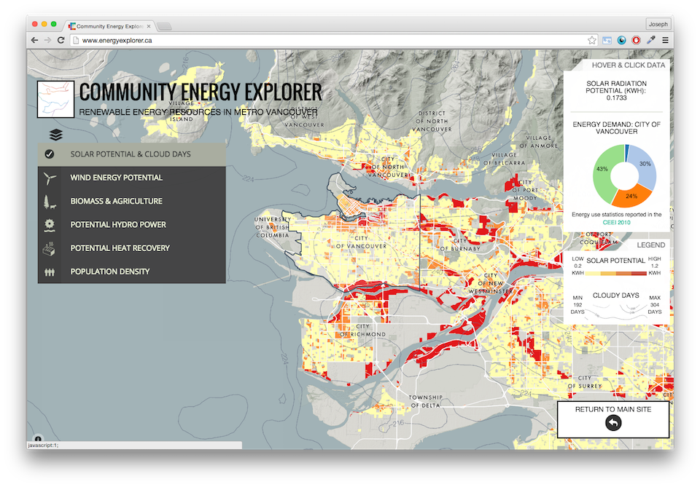The width and height of the screenshot is (700, 487).
Task: Click the Hover & Click Data heading
Action: (628, 65)
